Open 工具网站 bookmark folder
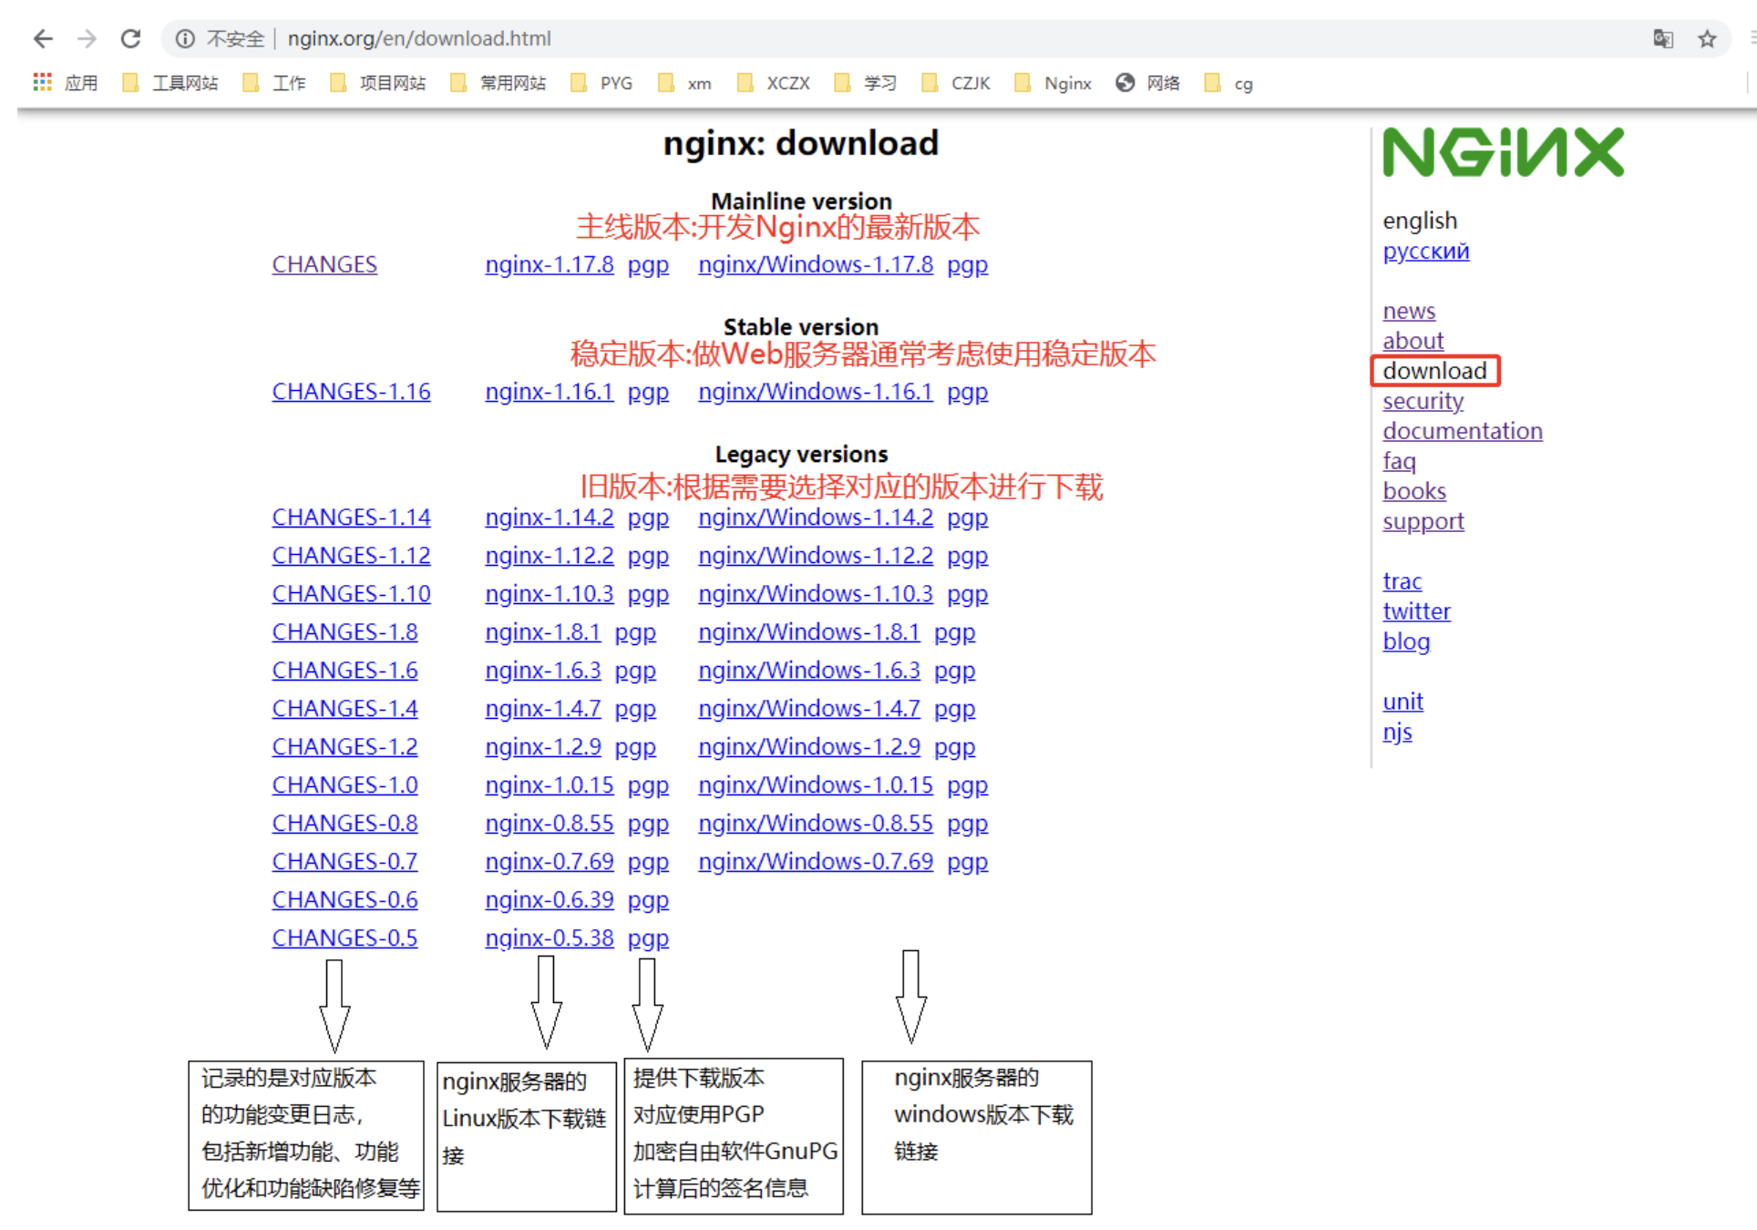This screenshot has height=1230, width=1757. [170, 83]
